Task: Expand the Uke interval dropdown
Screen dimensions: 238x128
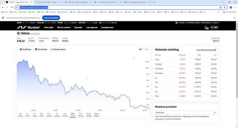Action: (x=143, y=49)
